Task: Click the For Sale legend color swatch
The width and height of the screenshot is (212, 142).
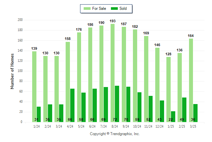Action: coord(87,9)
